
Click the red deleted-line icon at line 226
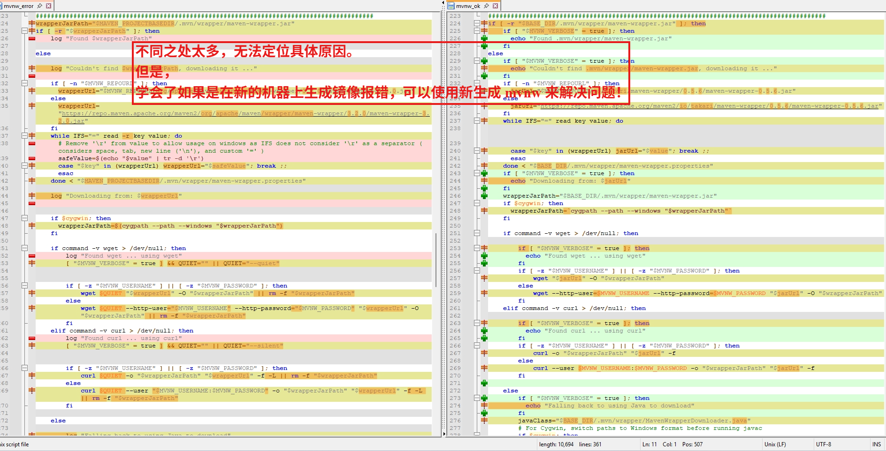pos(31,38)
